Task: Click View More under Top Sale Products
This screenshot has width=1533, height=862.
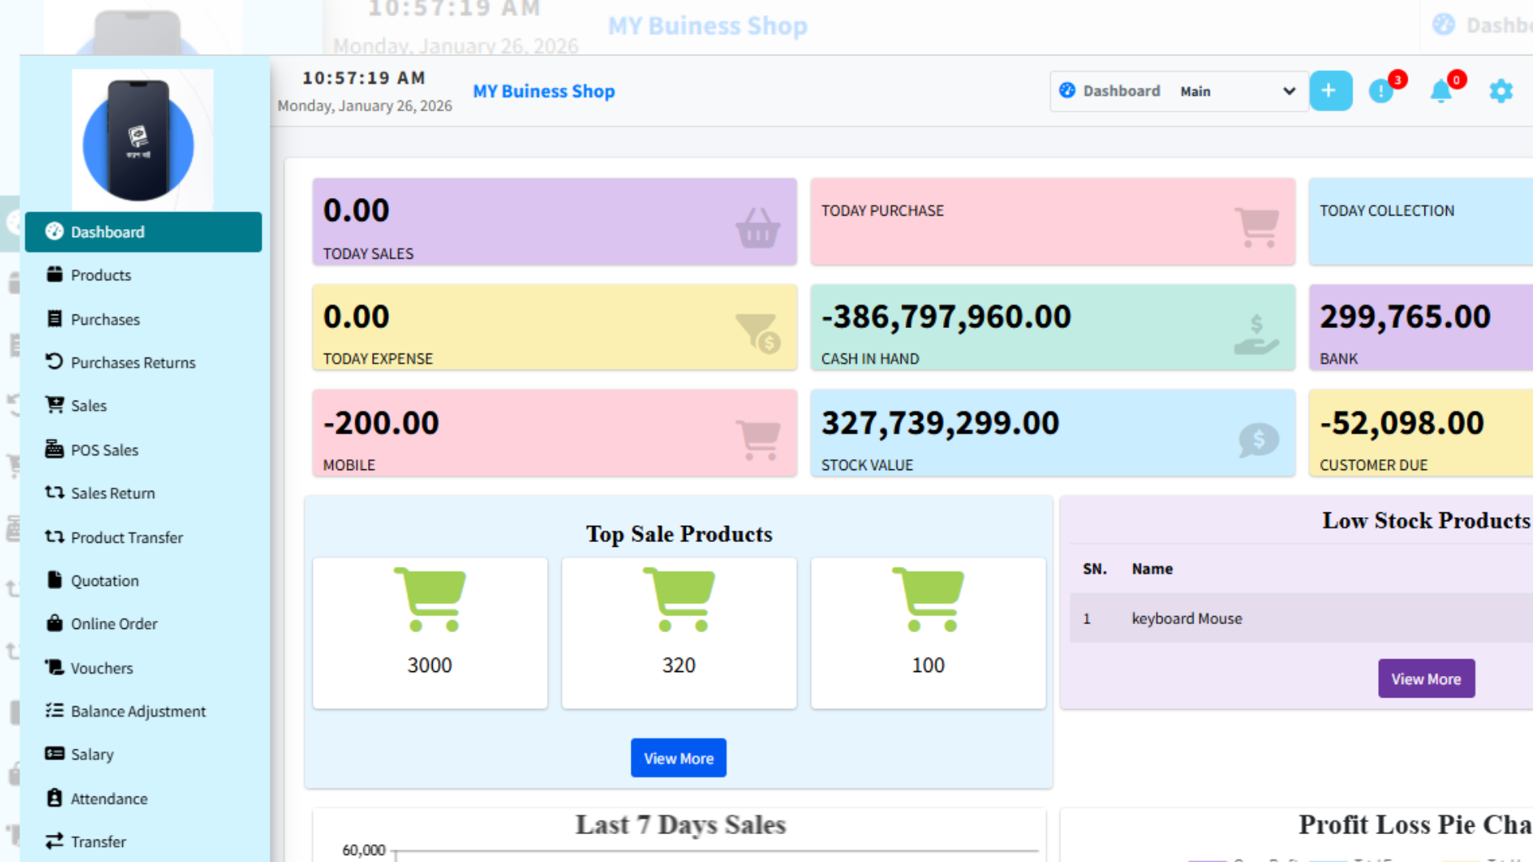Action: pos(679,758)
